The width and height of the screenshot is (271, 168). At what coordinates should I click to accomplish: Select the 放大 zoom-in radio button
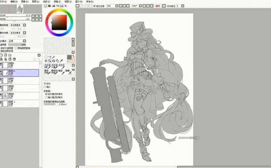click(45, 83)
